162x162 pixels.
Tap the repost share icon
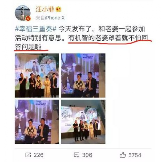click(x=28, y=155)
